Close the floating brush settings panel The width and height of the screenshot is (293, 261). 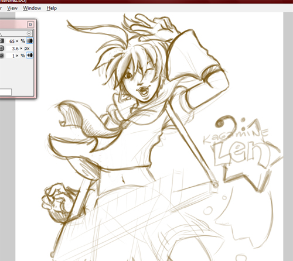(x=30, y=25)
